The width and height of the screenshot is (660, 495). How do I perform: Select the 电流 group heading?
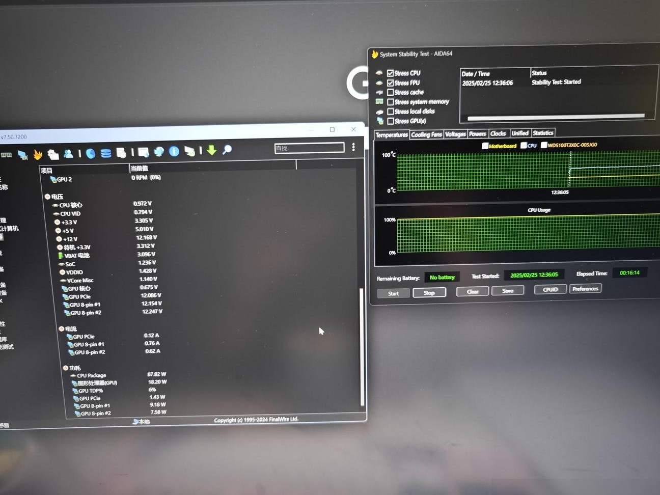pyautogui.click(x=68, y=329)
